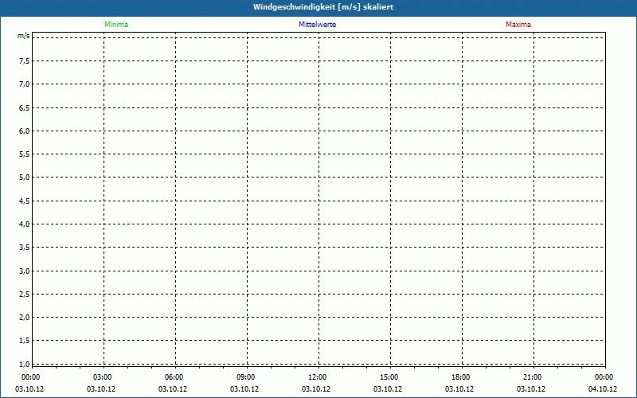Click the 4,0 y-axis value
The height and width of the screenshot is (398, 637).
tap(25, 224)
